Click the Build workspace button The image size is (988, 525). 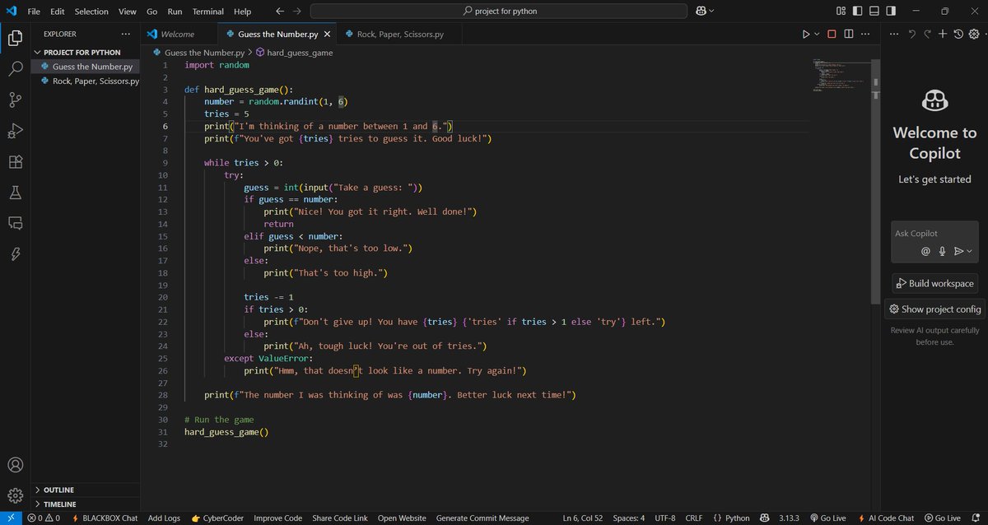pyautogui.click(x=934, y=283)
